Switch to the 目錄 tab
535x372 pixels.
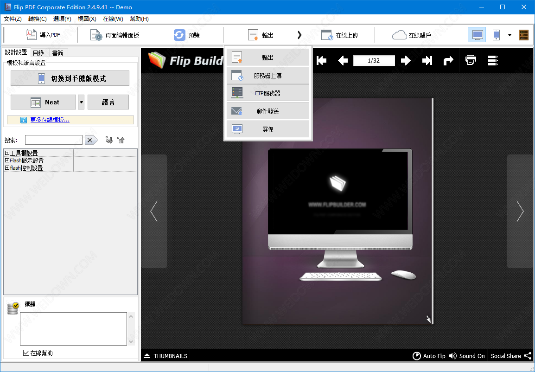(38, 52)
